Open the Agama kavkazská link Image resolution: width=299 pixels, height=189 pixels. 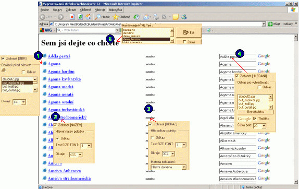64,79
